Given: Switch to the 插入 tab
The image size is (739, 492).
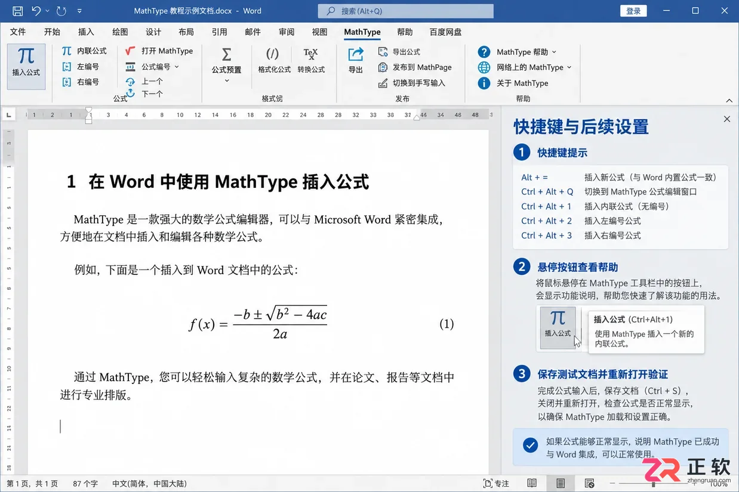Looking at the screenshot, I should [86, 32].
